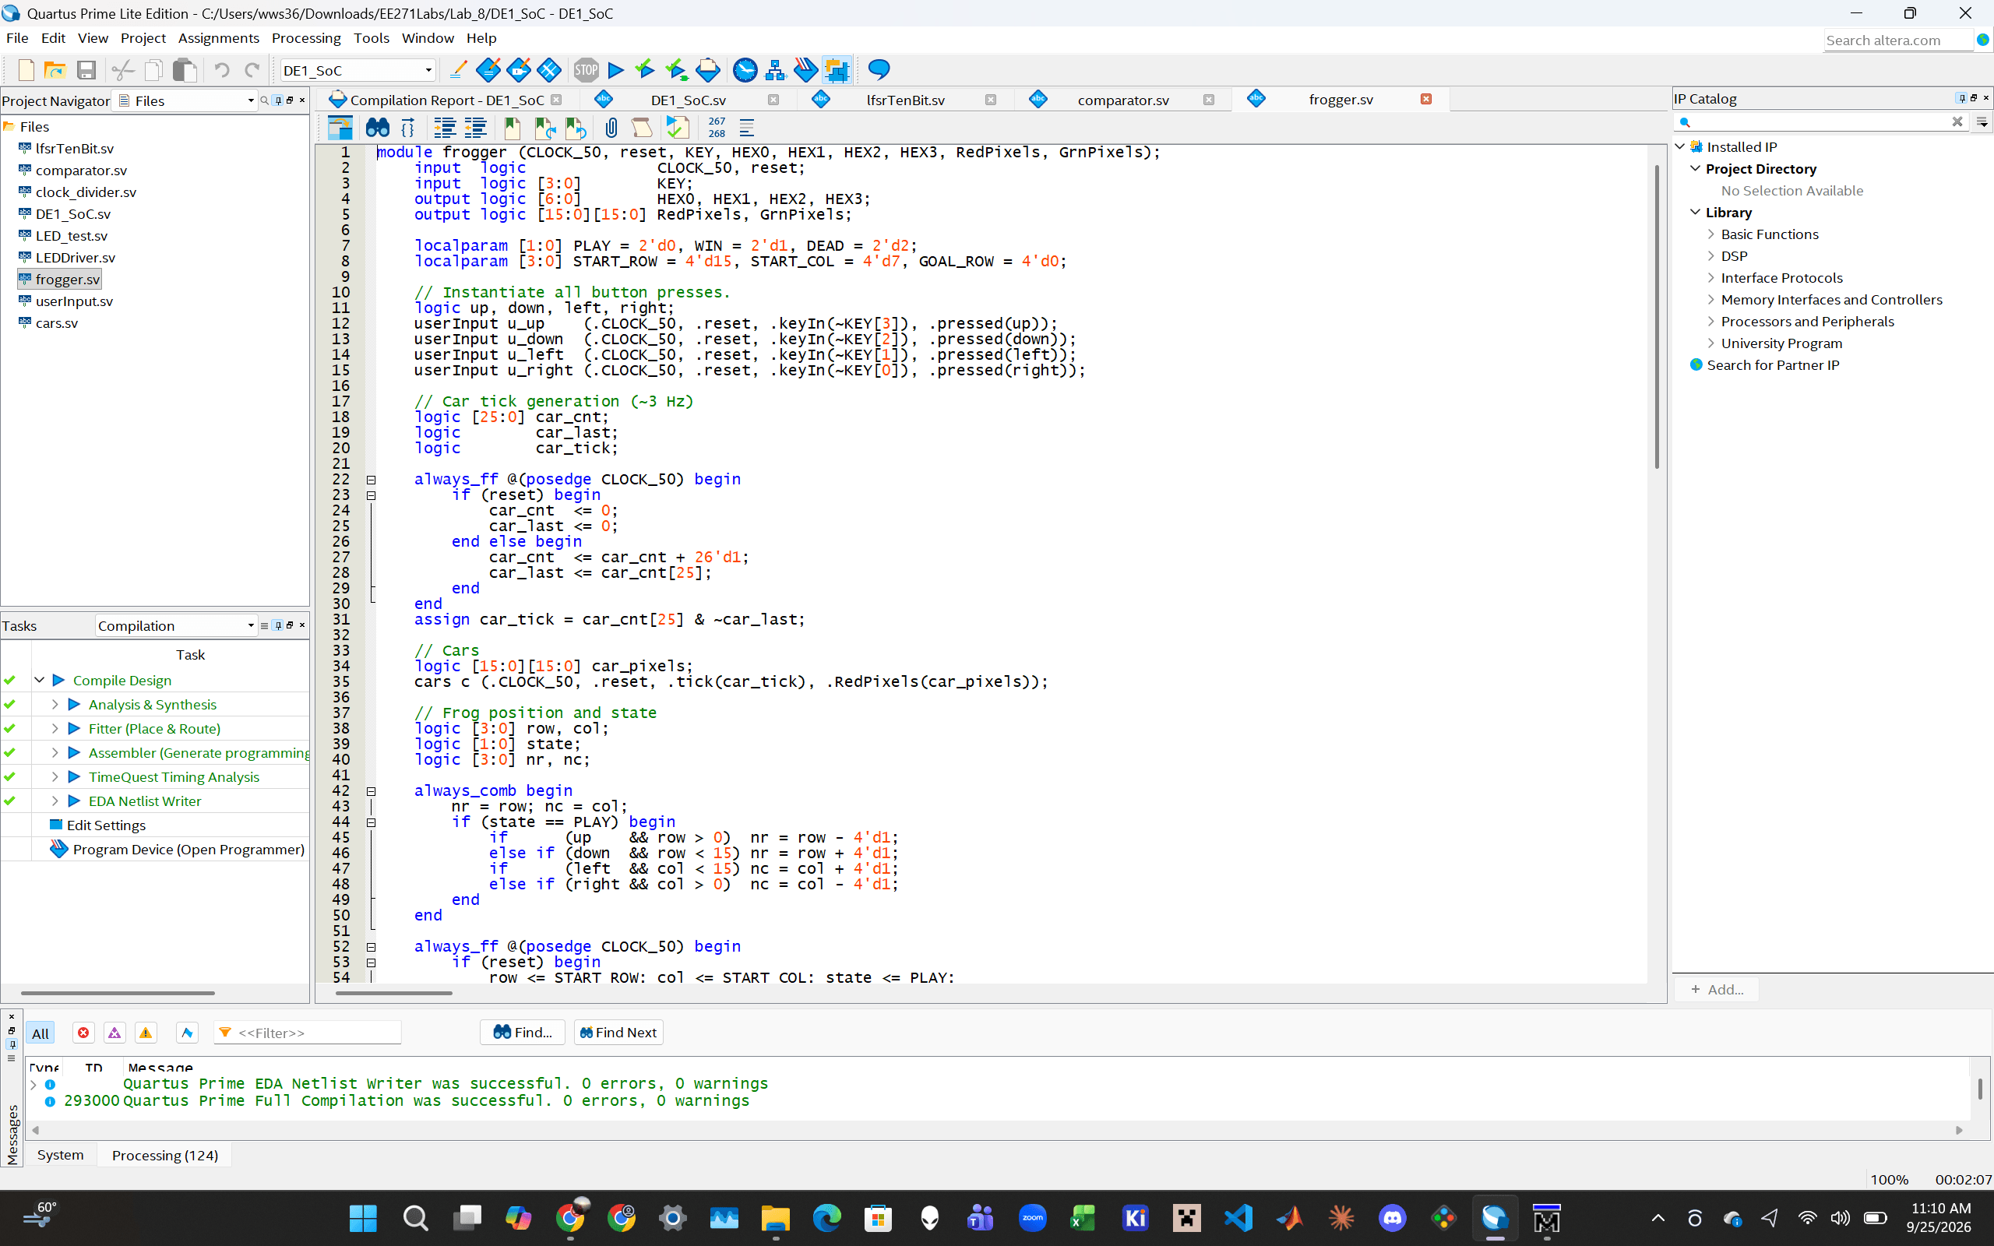This screenshot has height=1246, width=1994.
Task: Save the file with the floppy disk icon
Action: coord(86,70)
